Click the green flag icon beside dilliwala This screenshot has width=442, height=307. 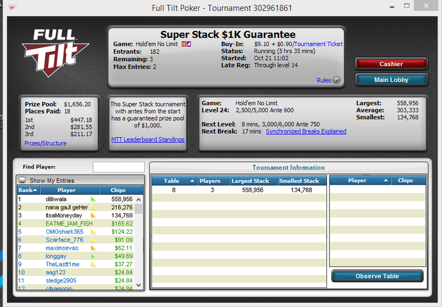tap(93, 199)
